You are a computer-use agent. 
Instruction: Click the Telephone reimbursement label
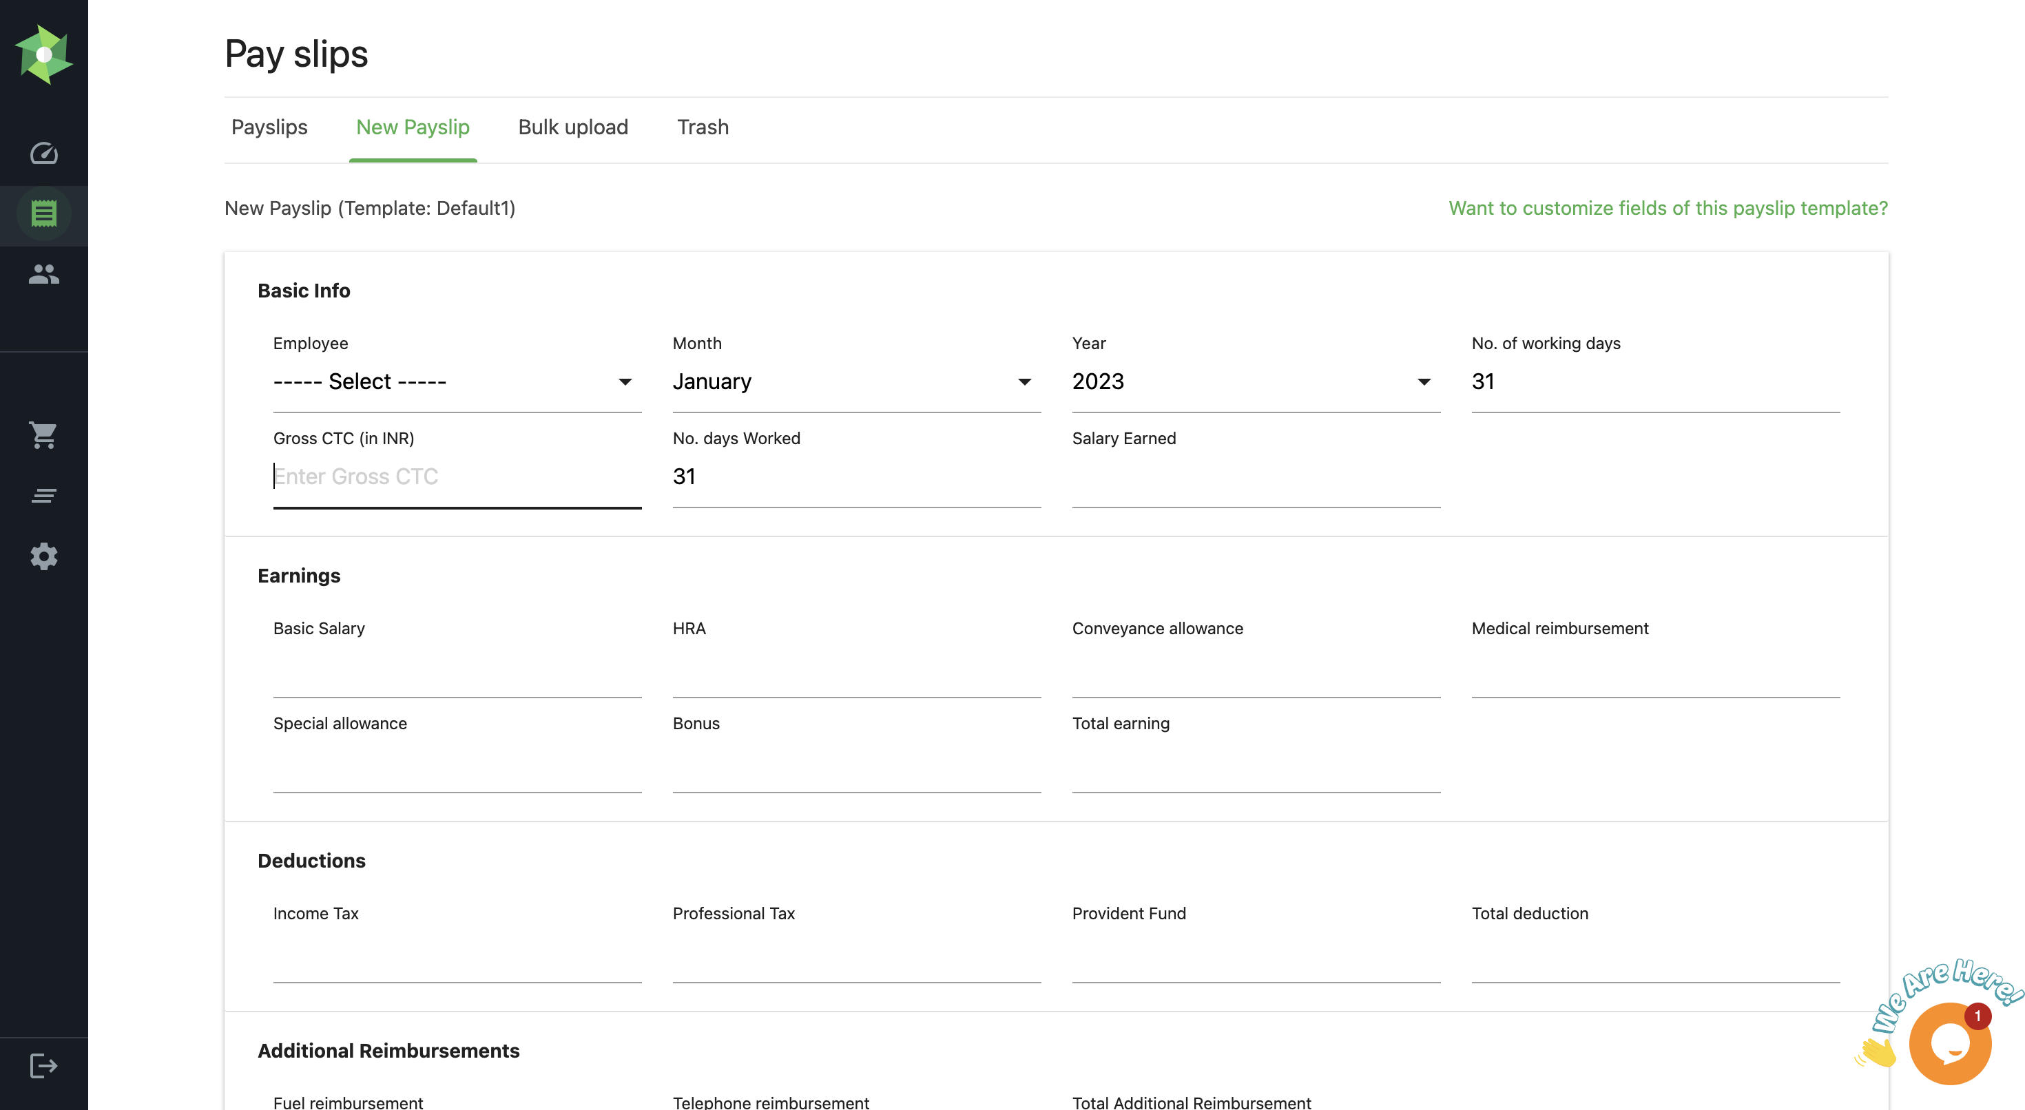coord(770,1102)
